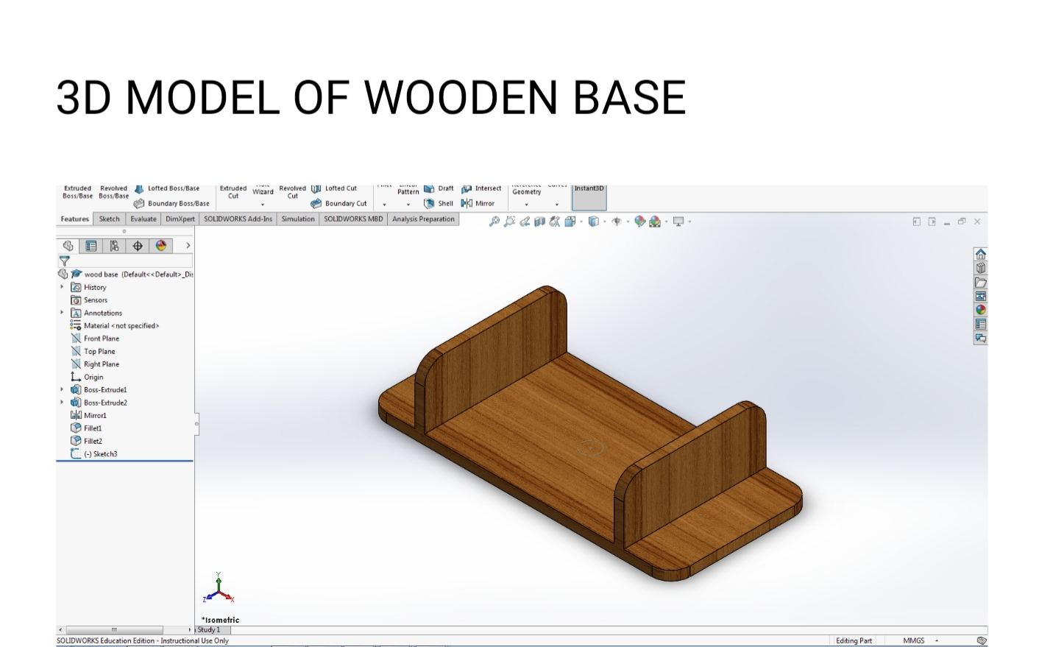The height and width of the screenshot is (647, 1039).
Task: Click the Extruded Cut button
Action: click(x=233, y=192)
